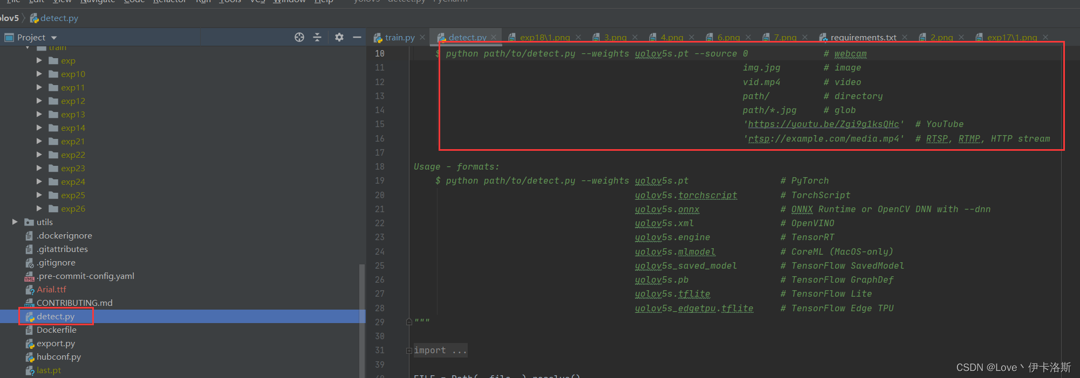This screenshot has height=378, width=1080.
Task: Select .pre-commit-config.yaml file
Action: tap(85, 276)
